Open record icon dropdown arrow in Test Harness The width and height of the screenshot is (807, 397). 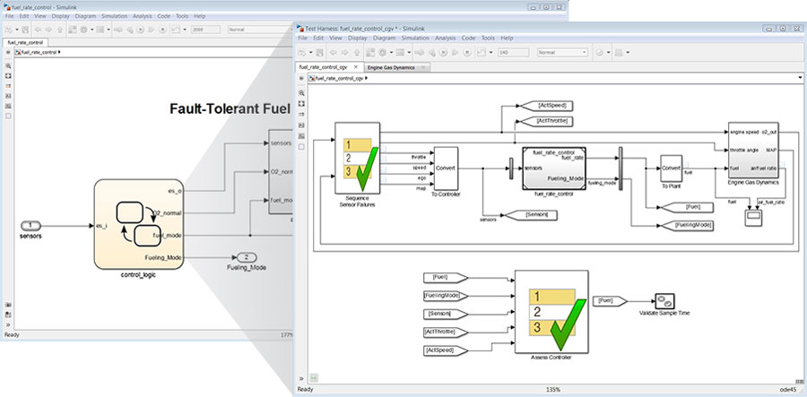[491, 53]
